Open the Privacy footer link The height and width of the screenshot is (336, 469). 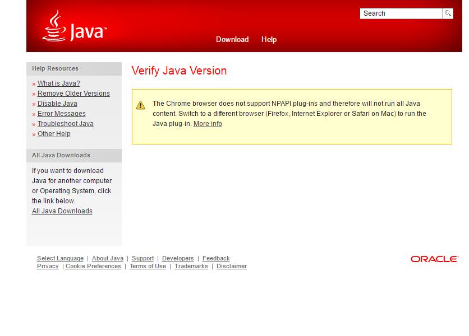pyautogui.click(x=48, y=266)
